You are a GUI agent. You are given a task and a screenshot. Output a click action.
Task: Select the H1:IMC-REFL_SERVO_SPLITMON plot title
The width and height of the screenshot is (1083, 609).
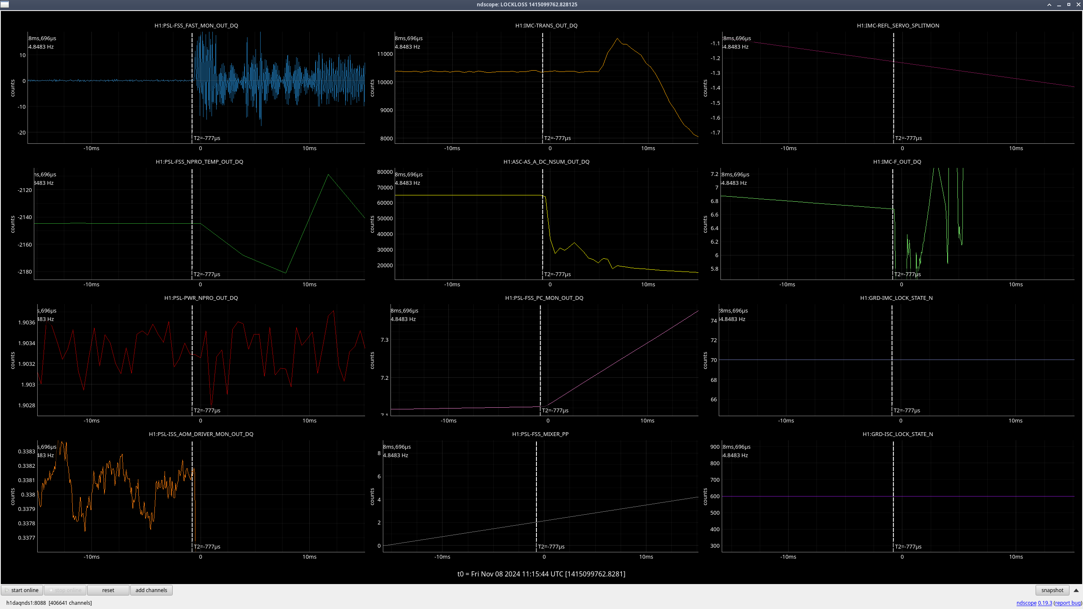898,25
